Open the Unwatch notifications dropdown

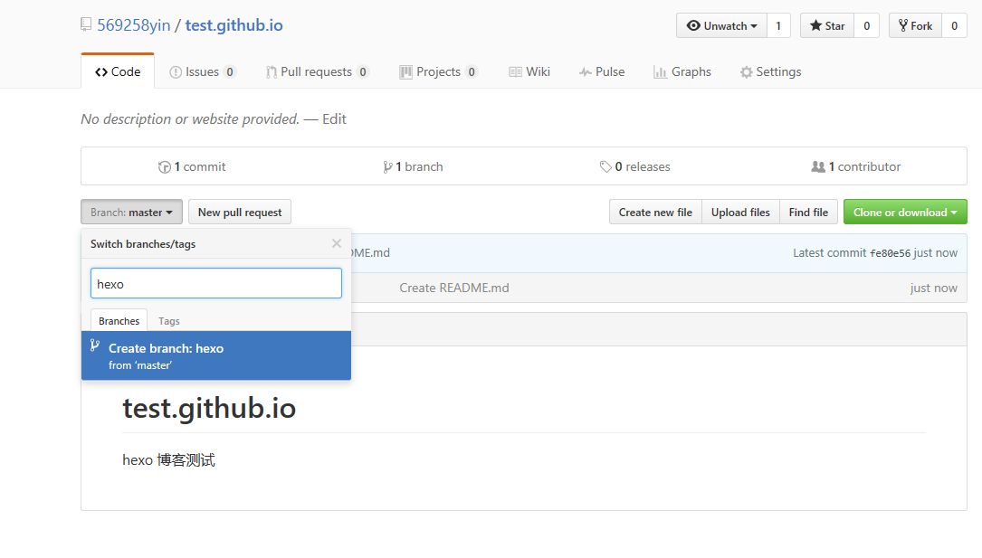(721, 26)
